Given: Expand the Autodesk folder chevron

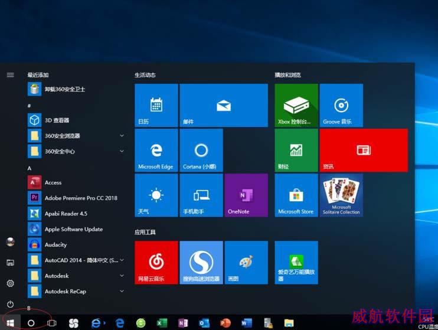Looking at the screenshot, I should click(122, 276).
